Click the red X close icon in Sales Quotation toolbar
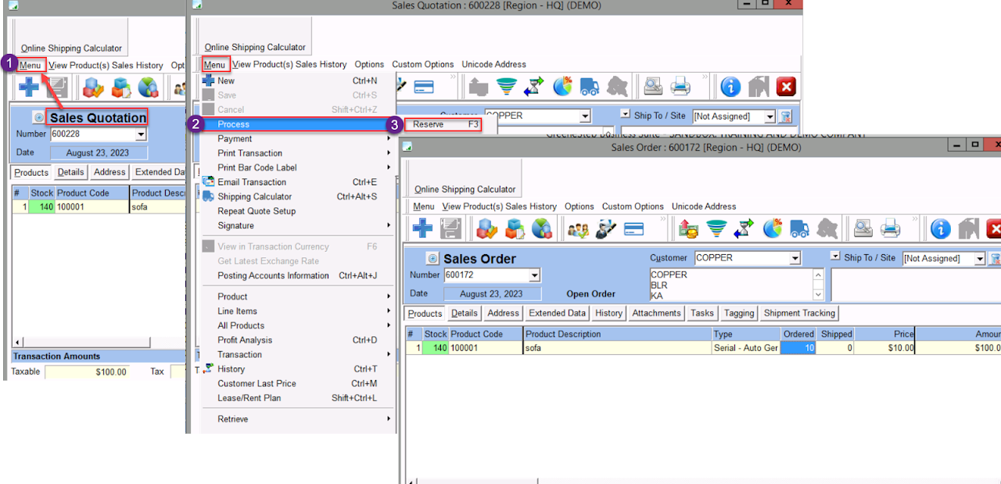Image resolution: width=1001 pixels, height=484 pixels. pos(785,87)
